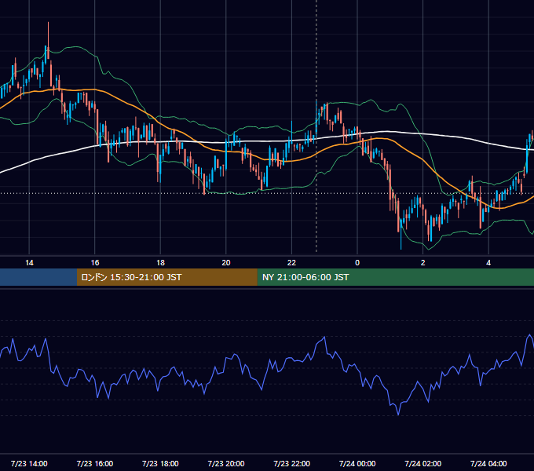
Task: Select the NY 21:00-06:00 JST session bar
Action: click(x=395, y=277)
